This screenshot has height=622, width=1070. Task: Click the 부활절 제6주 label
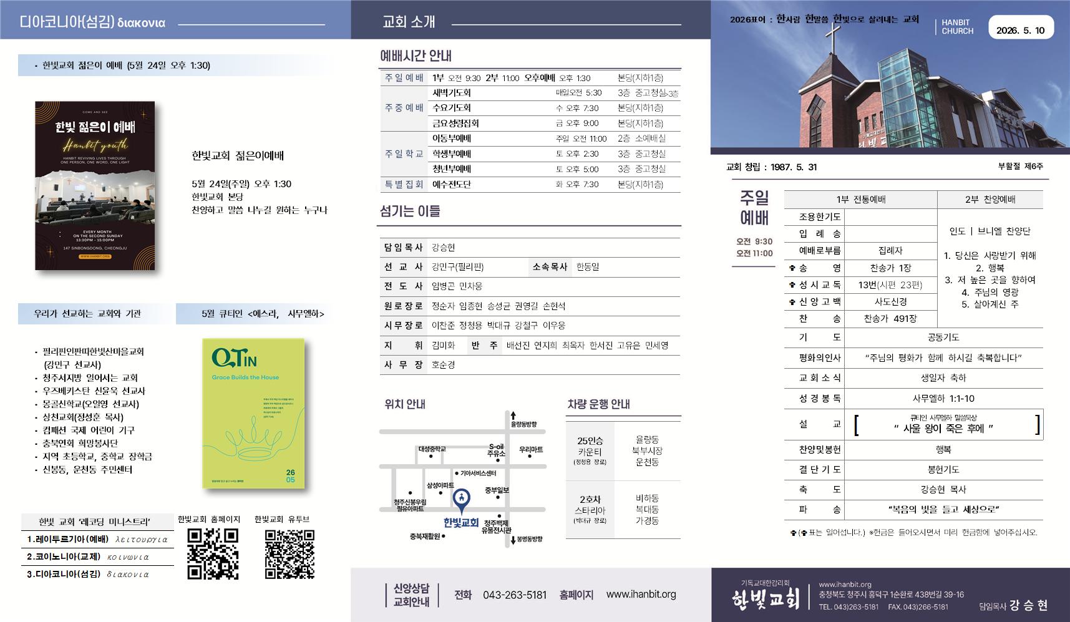[1021, 167]
